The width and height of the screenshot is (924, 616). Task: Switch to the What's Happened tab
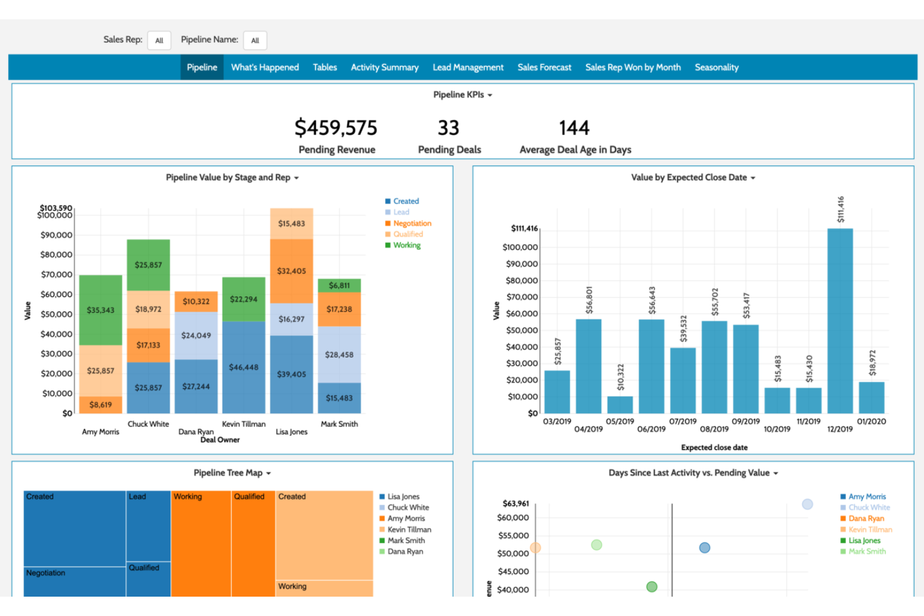click(x=265, y=67)
